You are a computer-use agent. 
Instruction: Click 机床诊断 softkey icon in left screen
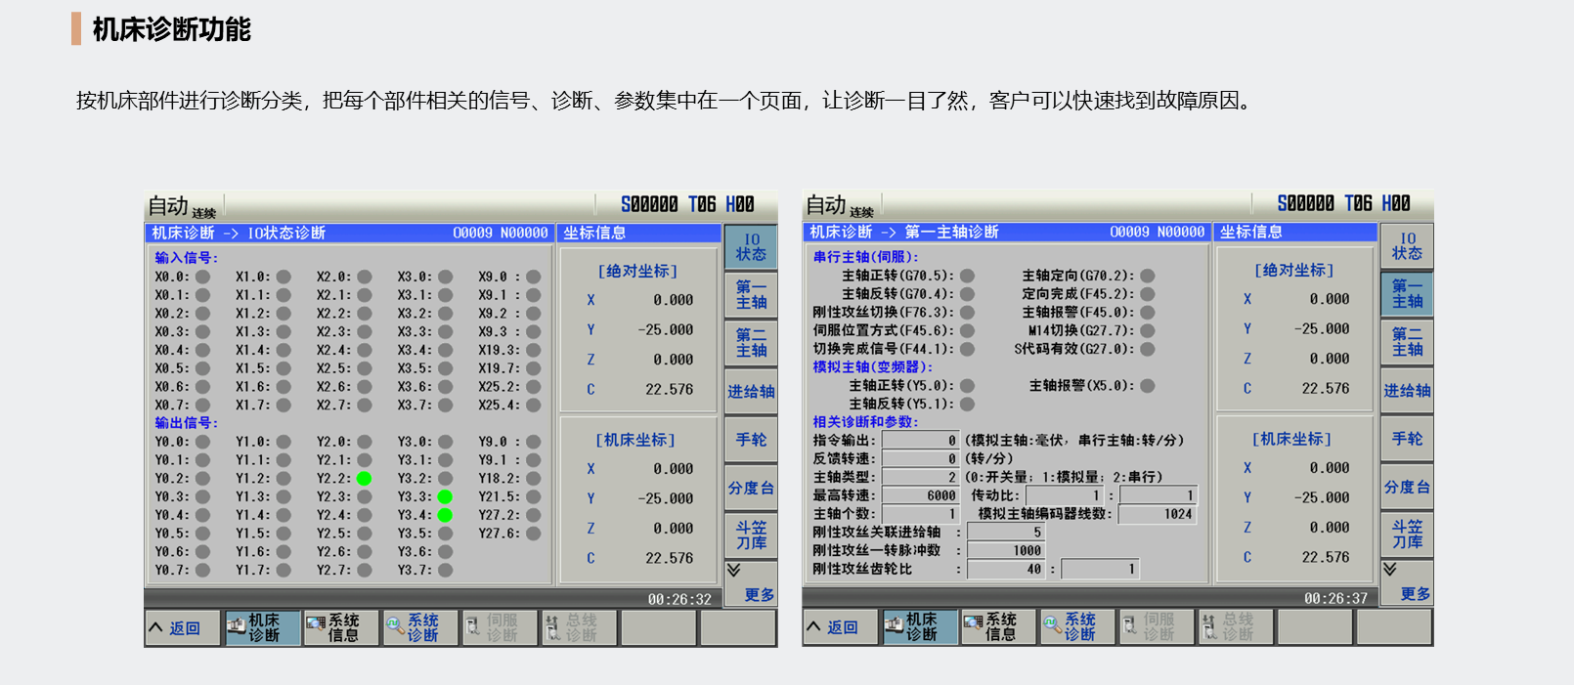[237, 627]
